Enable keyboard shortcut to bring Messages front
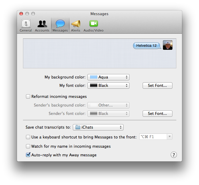This screenshot has width=199, height=185. tap(28, 137)
